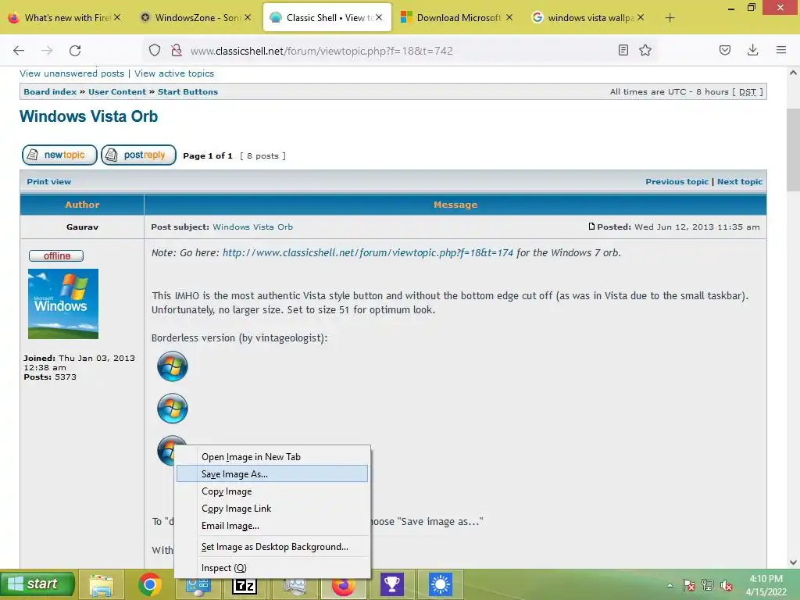Click the address bar URL
The image size is (800, 600).
coord(321,51)
